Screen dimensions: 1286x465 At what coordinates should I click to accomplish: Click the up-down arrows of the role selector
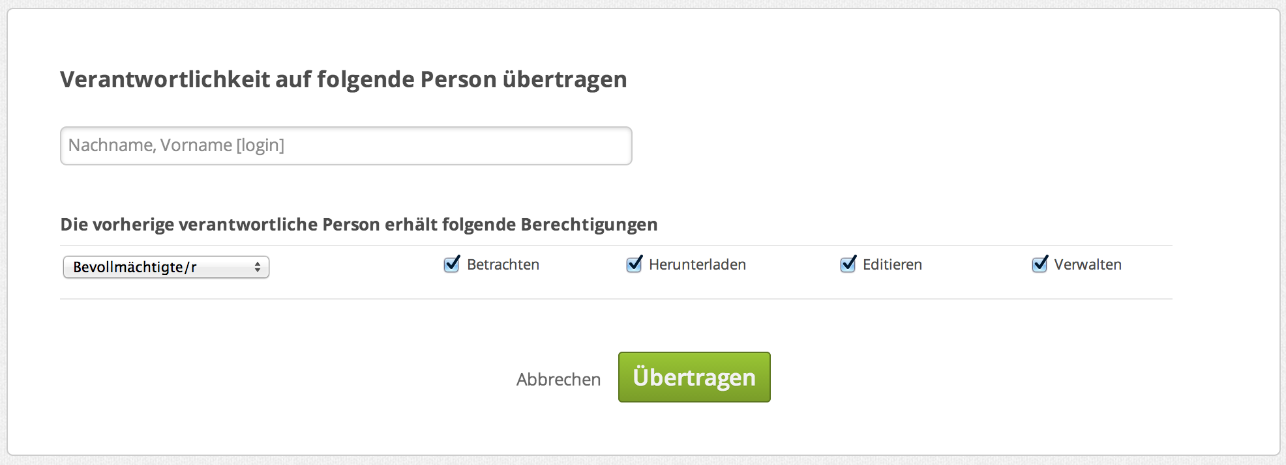click(258, 267)
